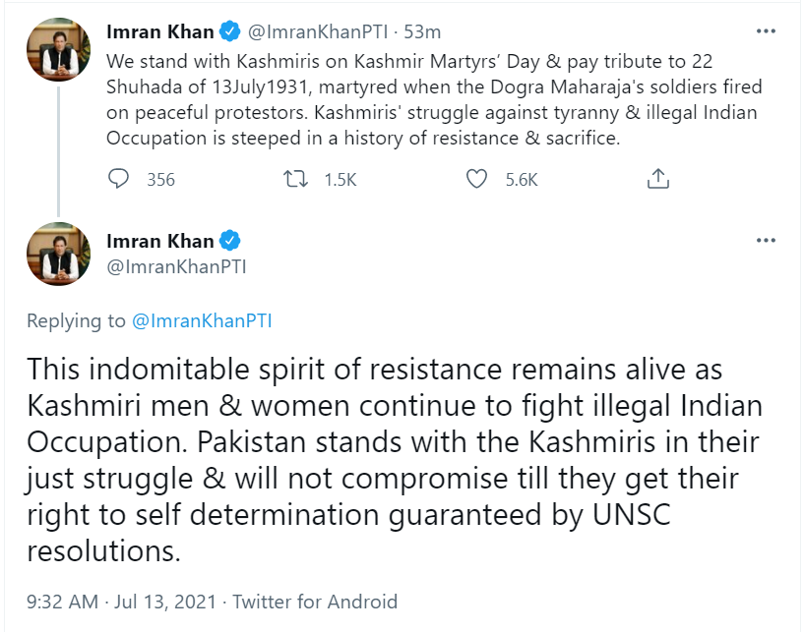Click the Twitter for Android source label
This screenshot has width=804, height=632.
(x=315, y=602)
